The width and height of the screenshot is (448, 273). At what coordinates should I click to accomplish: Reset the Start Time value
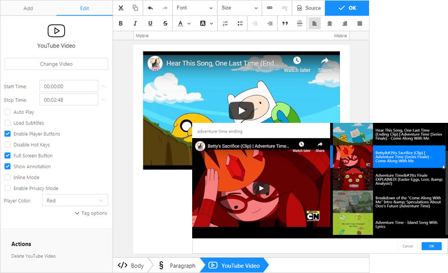tap(104, 86)
